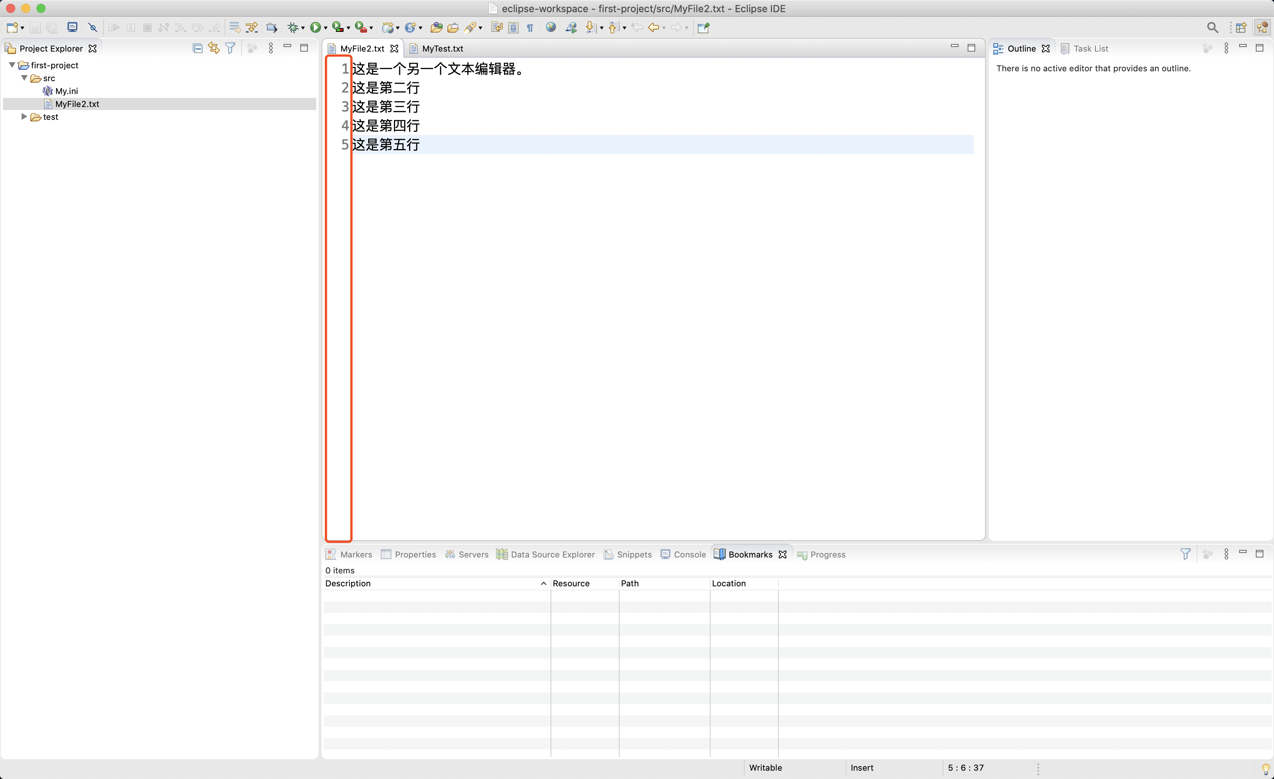Select the Outline view tab

(x=1021, y=48)
